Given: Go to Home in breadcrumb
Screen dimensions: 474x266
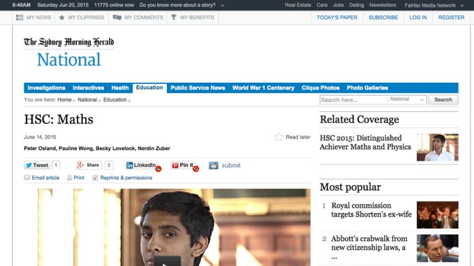Looking at the screenshot, I should pyautogui.click(x=65, y=99).
